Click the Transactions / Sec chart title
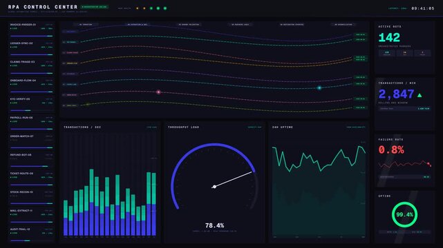This screenshot has width=443, height=248. coord(82,127)
